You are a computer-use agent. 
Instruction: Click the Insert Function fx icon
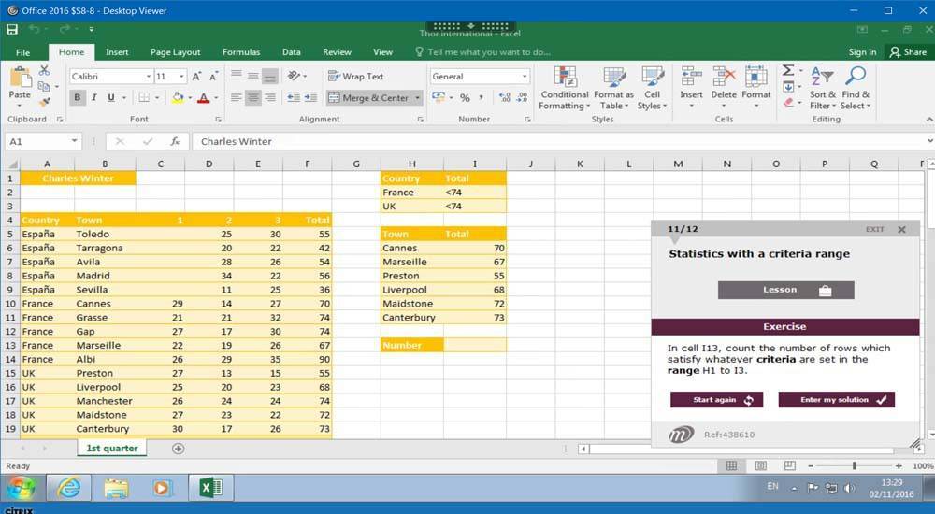pyautogui.click(x=175, y=142)
